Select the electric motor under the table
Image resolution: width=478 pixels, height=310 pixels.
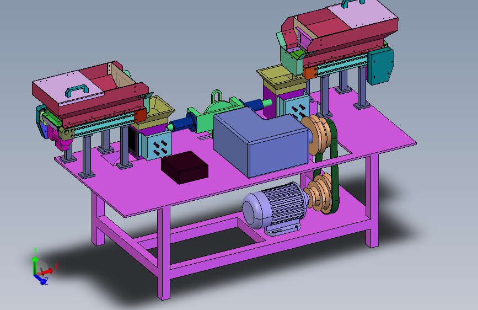(x=276, y=209)
